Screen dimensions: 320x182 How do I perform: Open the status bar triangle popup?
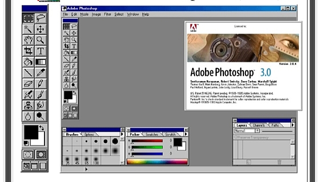pyautogui.click(x=86, y=169)
